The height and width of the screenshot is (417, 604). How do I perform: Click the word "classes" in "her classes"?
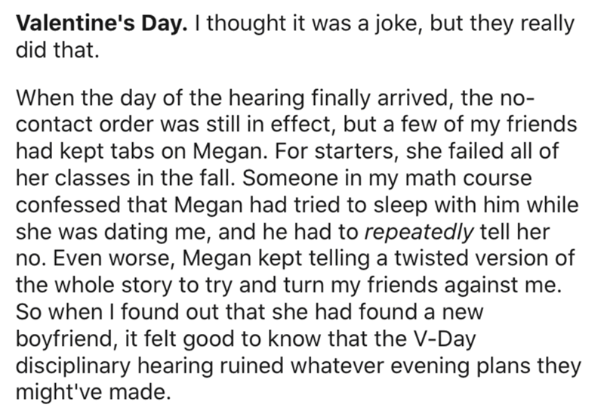point(93,178)
